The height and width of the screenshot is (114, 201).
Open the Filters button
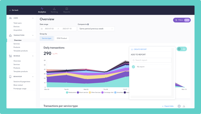point(182,20)
